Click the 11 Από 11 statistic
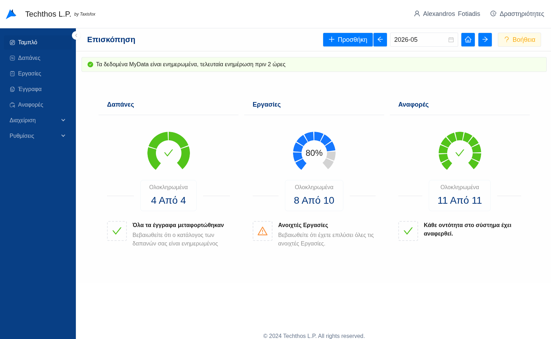Image resolution: width=551 pixels, height=339 pixels. (x=460, y=200)
